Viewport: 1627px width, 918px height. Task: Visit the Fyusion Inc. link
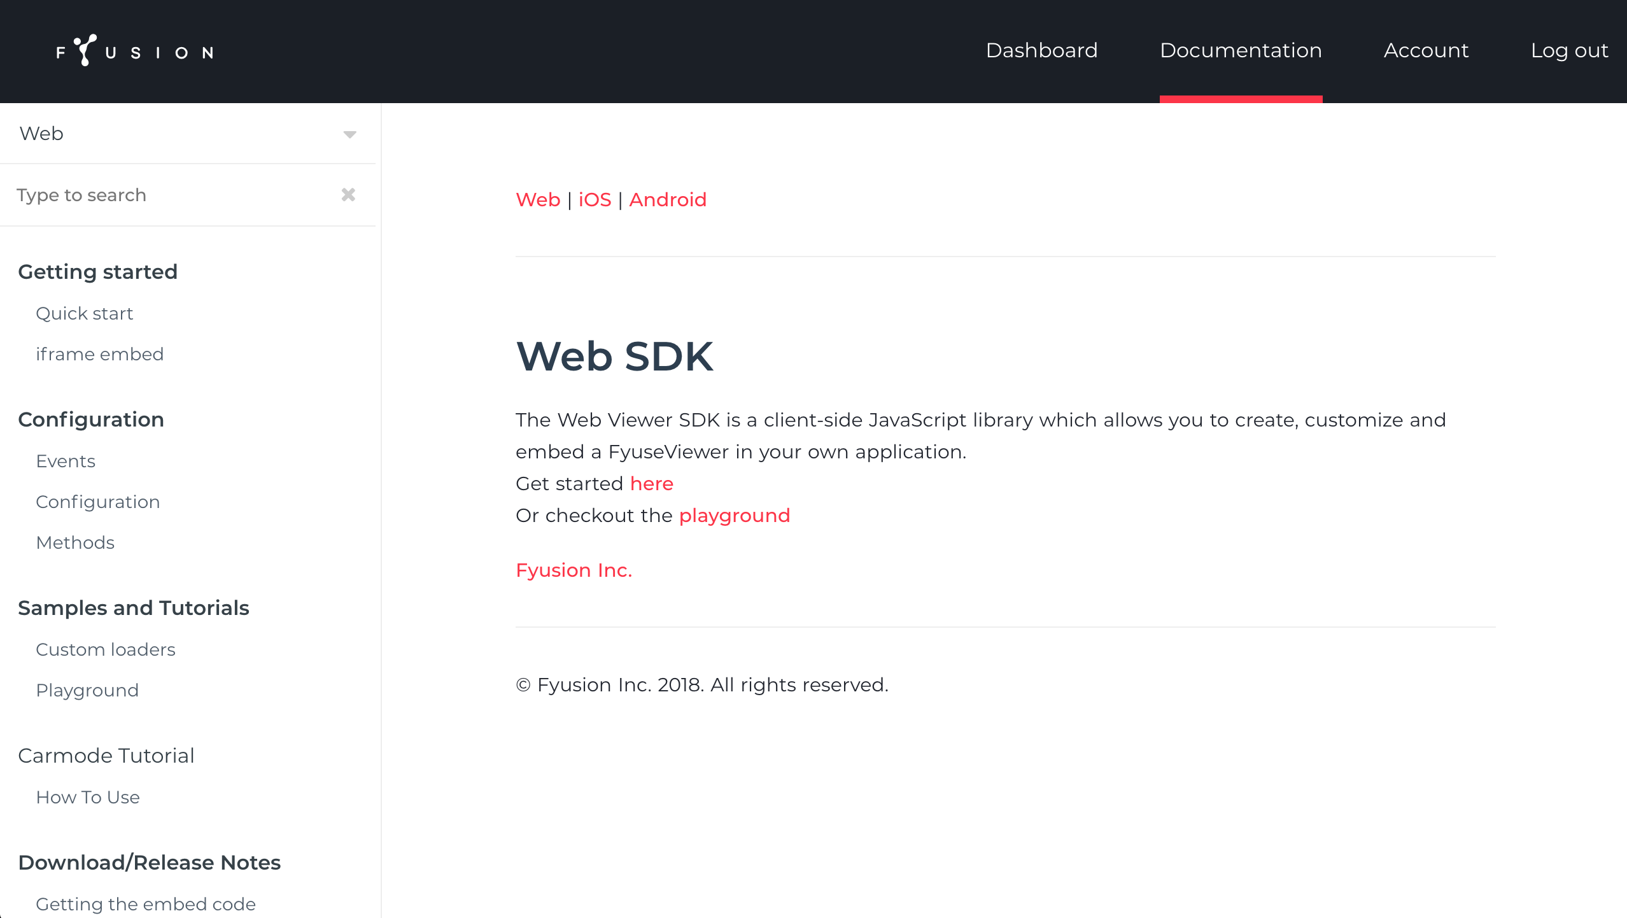point(574,570)
